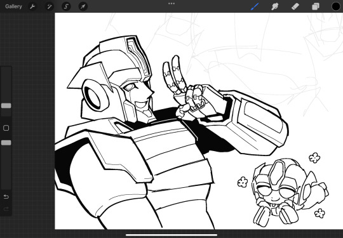Activate the Selection S-ribbon tool
343x238 pixels.
(66, 6)
